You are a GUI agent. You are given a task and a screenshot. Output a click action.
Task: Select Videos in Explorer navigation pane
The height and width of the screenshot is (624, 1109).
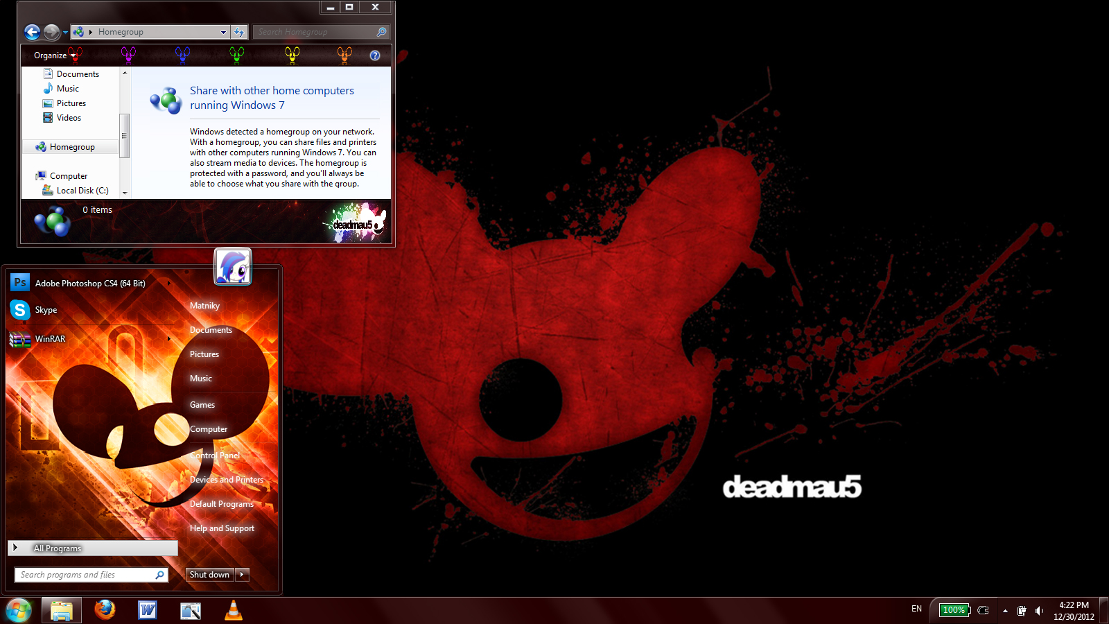coord(69,118)
